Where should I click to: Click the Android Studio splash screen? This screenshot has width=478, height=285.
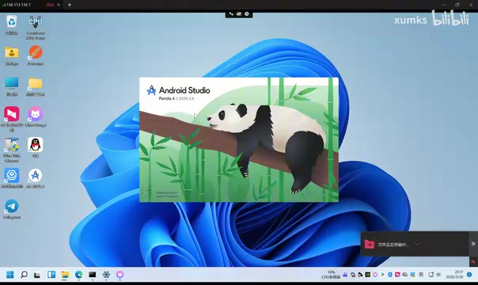[239, 139]
